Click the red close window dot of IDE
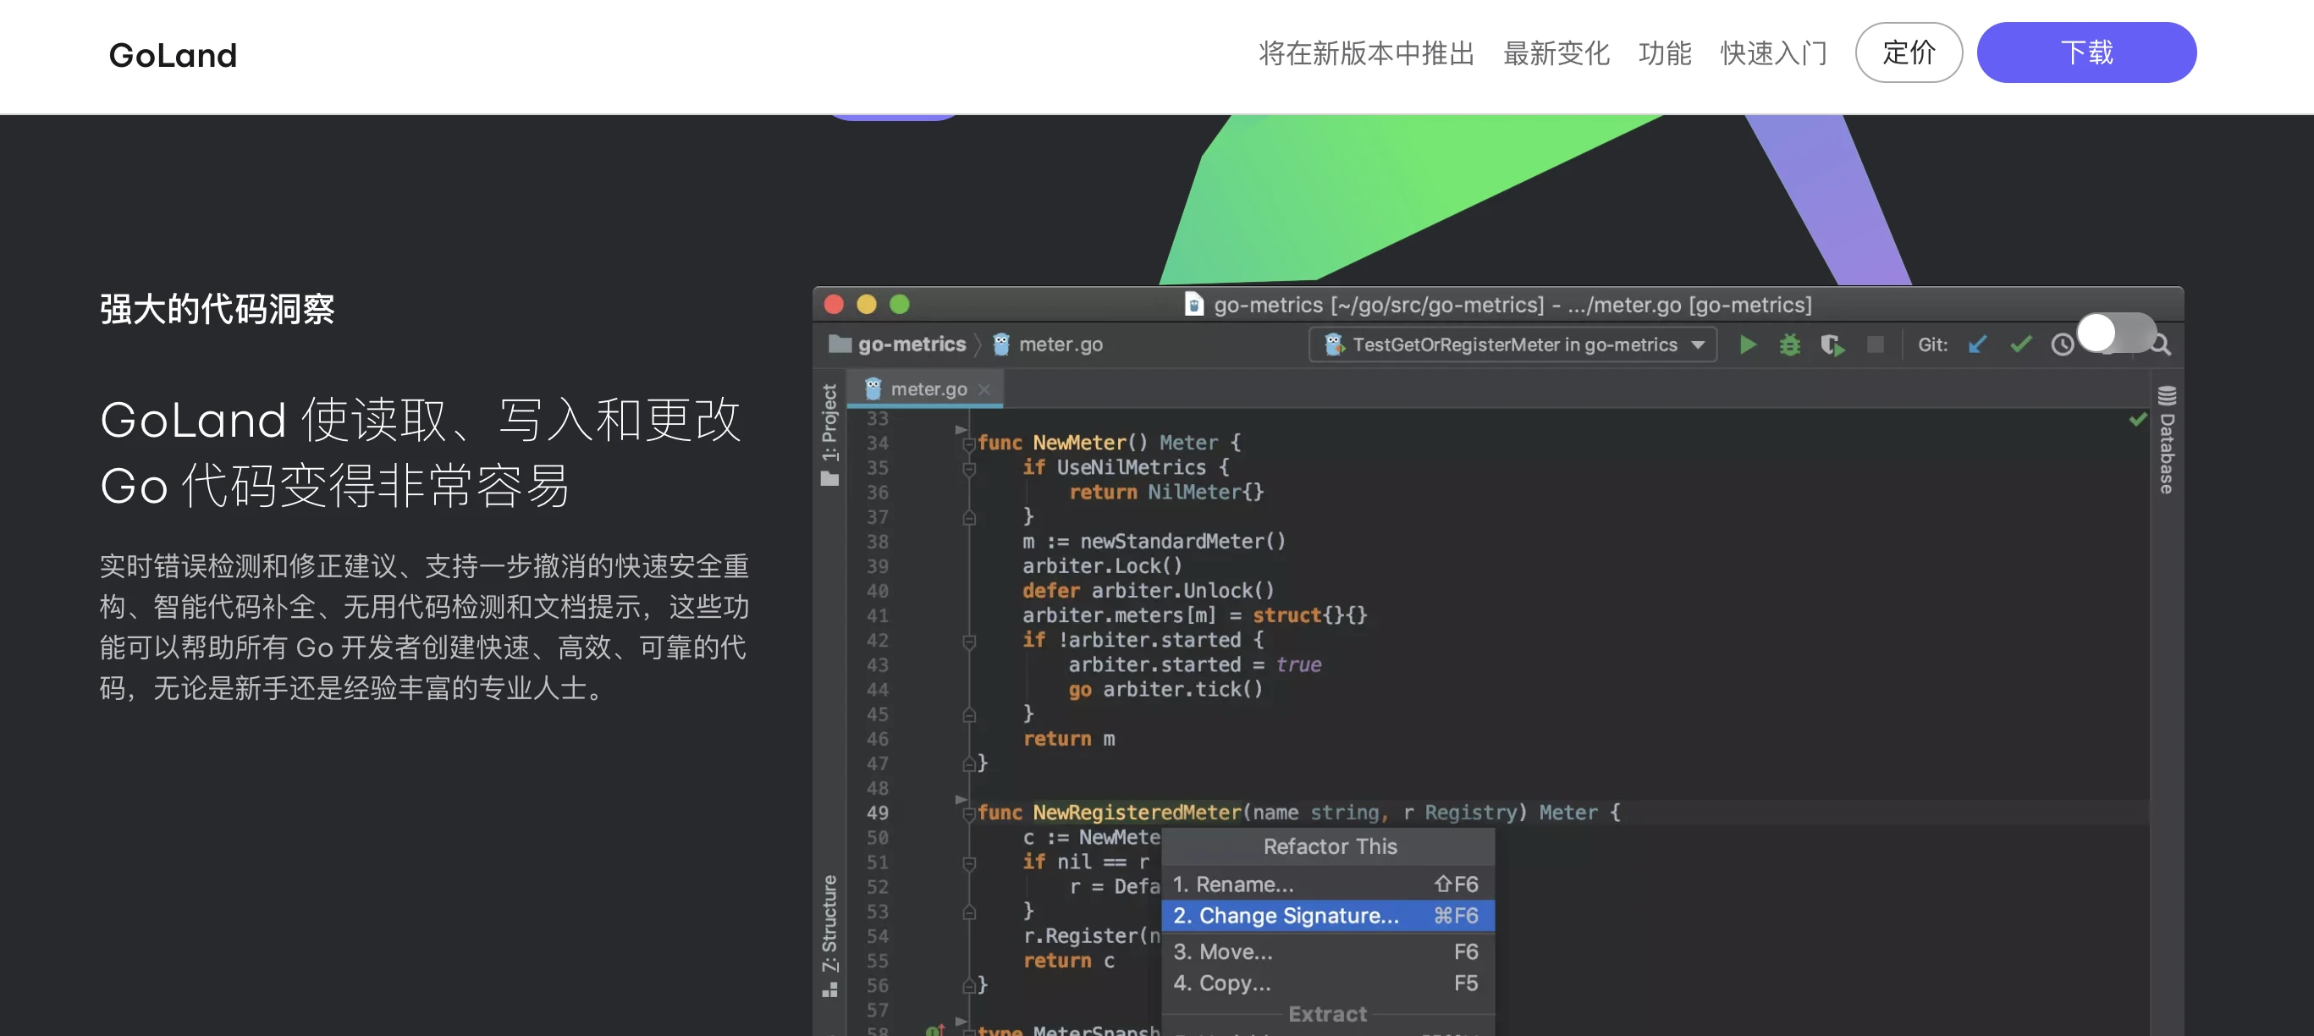 point(833,305)
